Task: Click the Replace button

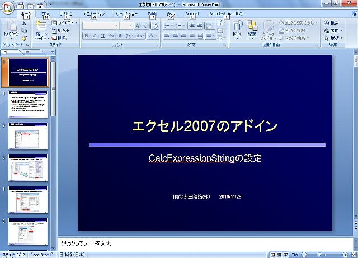Action: tap(333, 30)
